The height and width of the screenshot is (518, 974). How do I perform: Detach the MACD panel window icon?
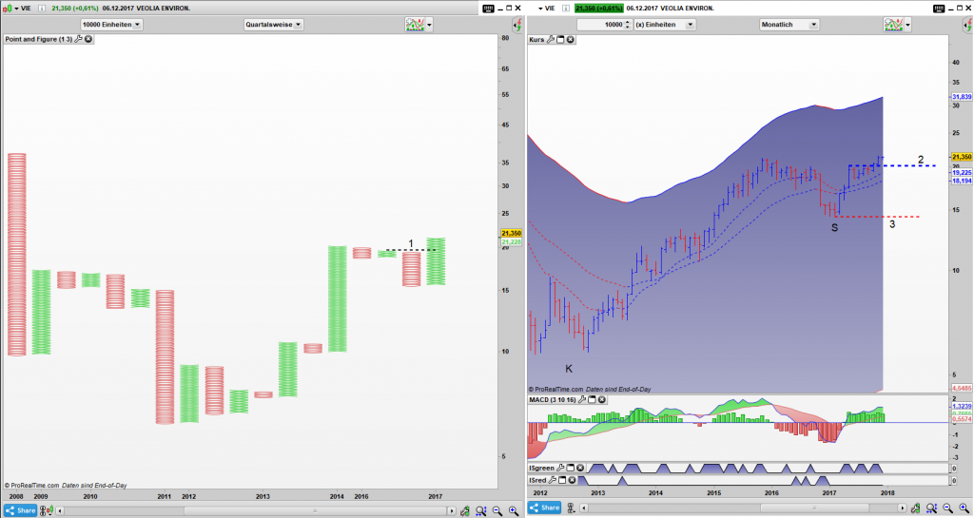pyautogui.click(x=592, y=399)
